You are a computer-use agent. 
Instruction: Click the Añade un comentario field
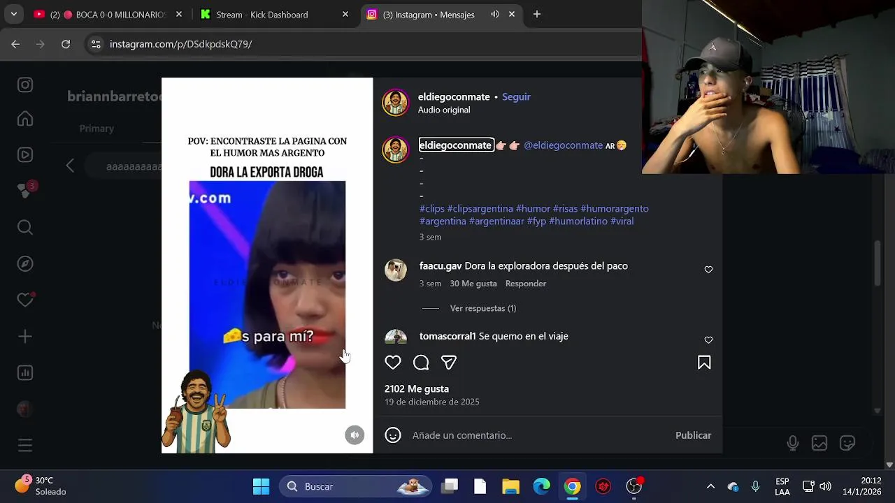pyautogui.click(x=538, y=435)
